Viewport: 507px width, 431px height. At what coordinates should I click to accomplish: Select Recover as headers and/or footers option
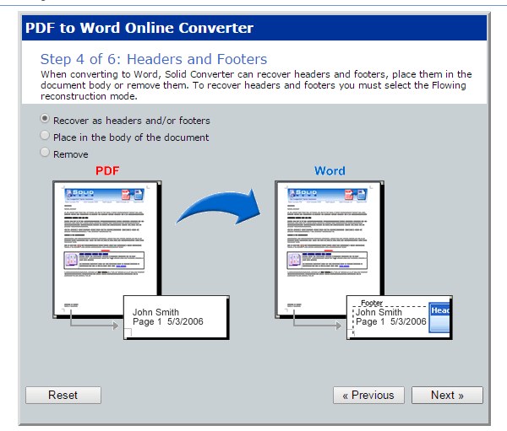46,120
